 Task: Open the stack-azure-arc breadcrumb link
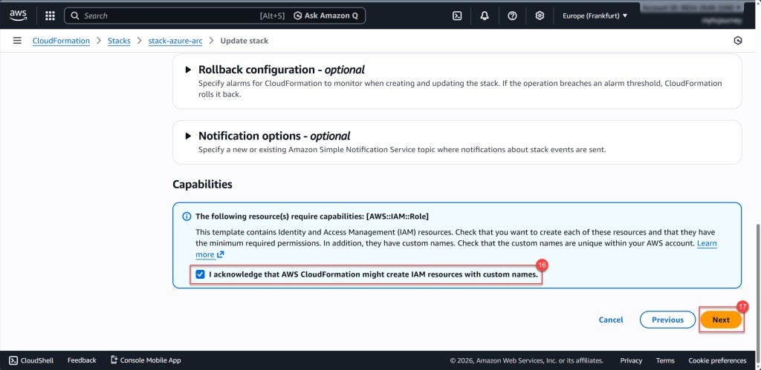pyautogui.click(x=175, y=41)
